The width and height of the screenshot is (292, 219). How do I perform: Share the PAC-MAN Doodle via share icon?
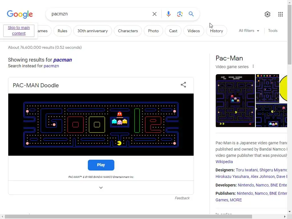(x=183, y=85)
